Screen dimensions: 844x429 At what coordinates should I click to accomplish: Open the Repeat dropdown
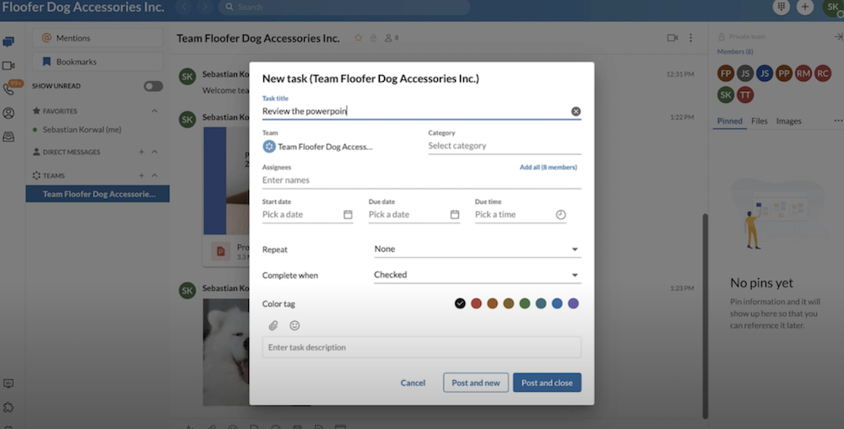pos(477,249)
